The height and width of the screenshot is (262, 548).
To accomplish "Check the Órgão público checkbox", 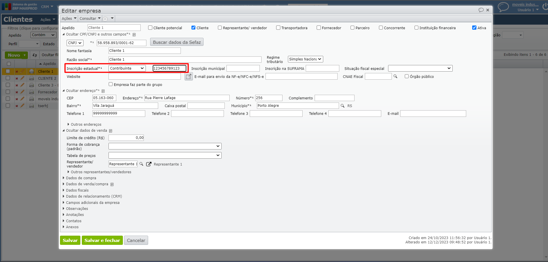I will click(407, 76).
